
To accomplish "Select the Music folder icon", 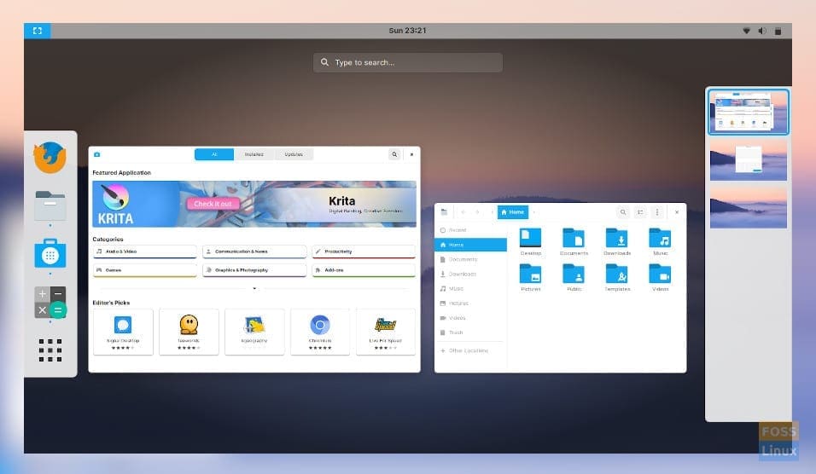I will pos(661,238).
